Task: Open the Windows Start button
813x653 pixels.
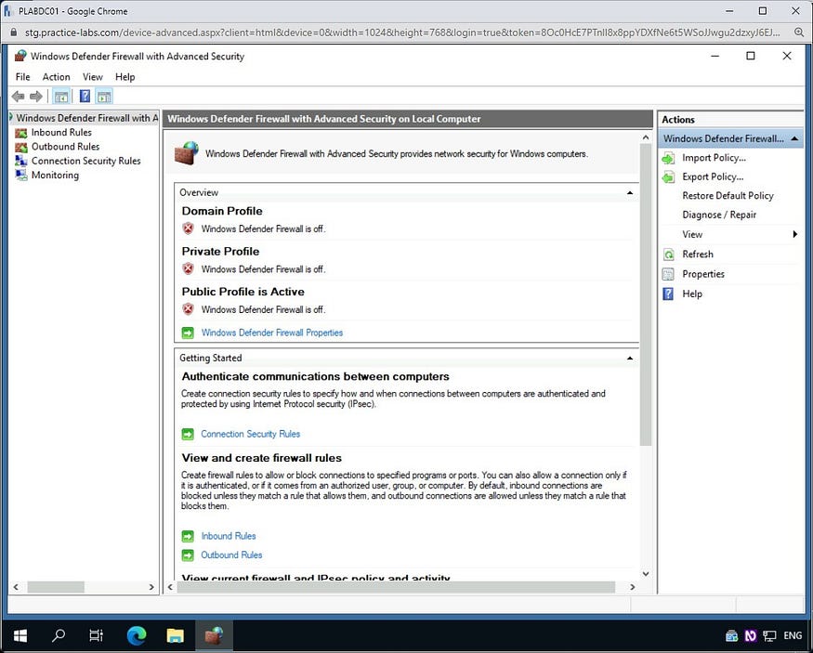Action: click(x=20, y=636)
